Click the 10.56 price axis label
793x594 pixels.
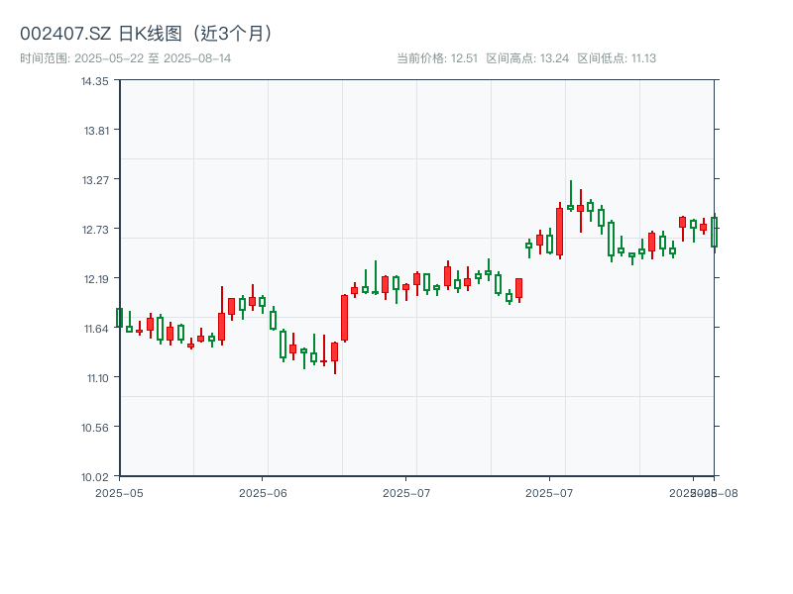95,428
